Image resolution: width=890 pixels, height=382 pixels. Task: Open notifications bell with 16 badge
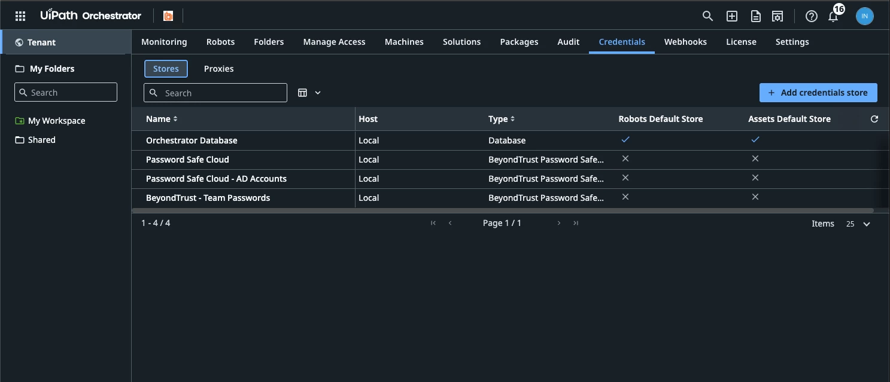(x=833, y=16)
